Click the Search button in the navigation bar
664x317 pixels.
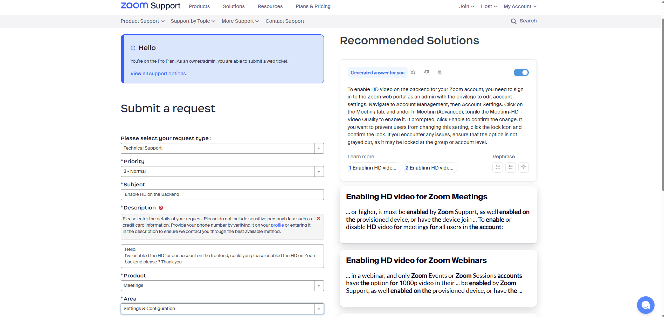524,21
